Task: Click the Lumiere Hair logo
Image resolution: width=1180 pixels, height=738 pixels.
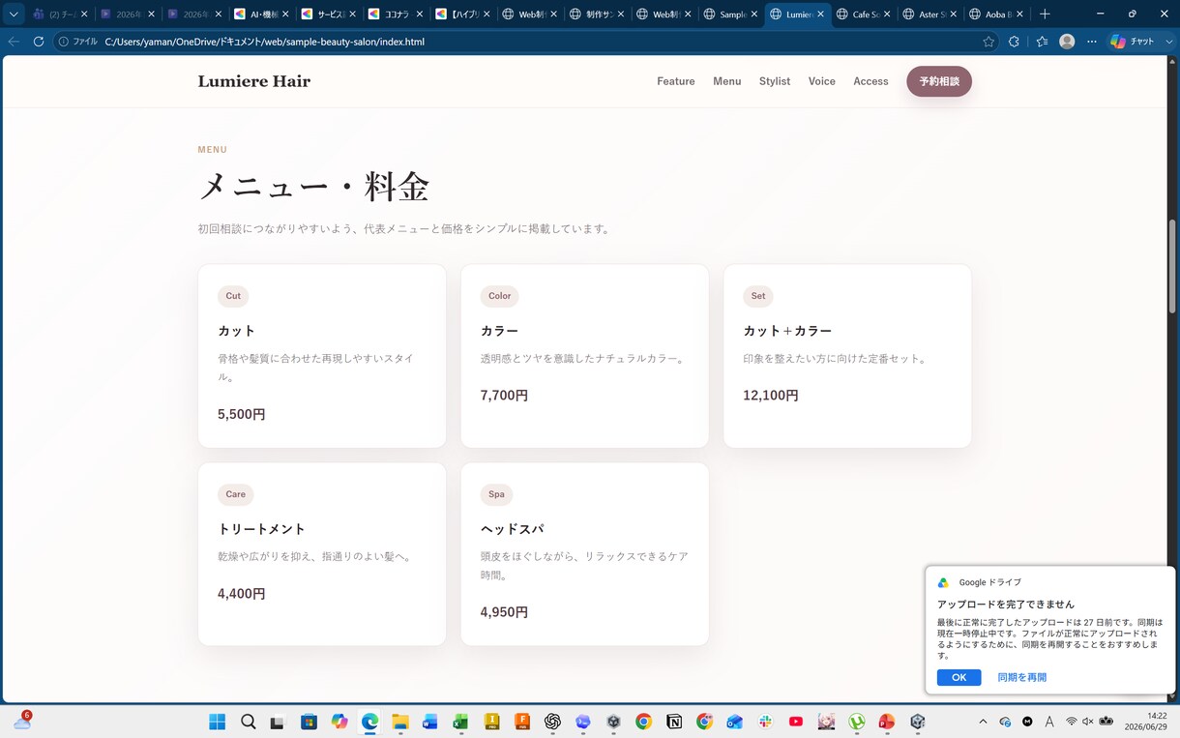Action: [x=254, y=81]
